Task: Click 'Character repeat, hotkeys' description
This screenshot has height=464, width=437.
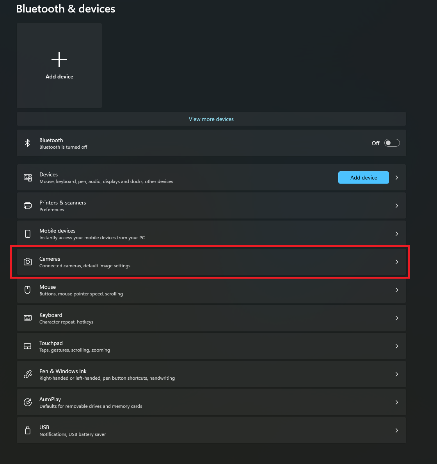Action: point(66,322)
